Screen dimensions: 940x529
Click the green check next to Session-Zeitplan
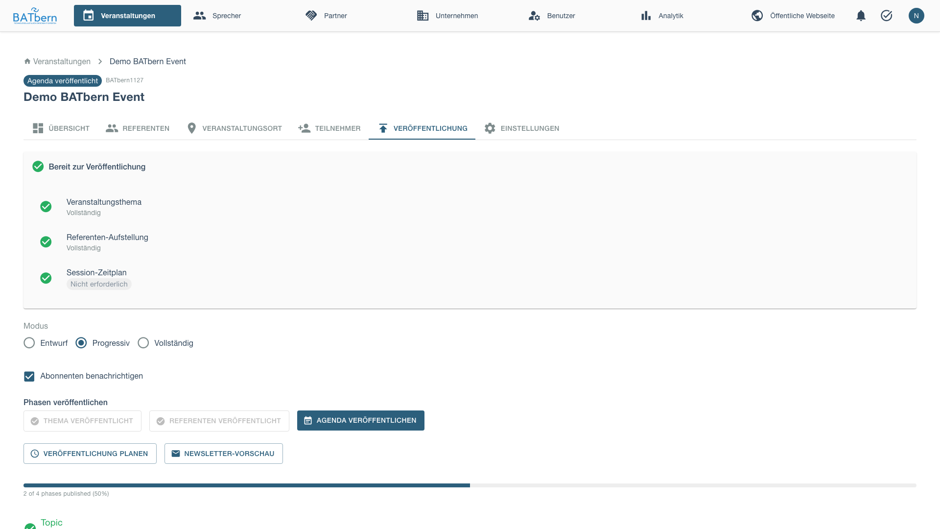46,278
